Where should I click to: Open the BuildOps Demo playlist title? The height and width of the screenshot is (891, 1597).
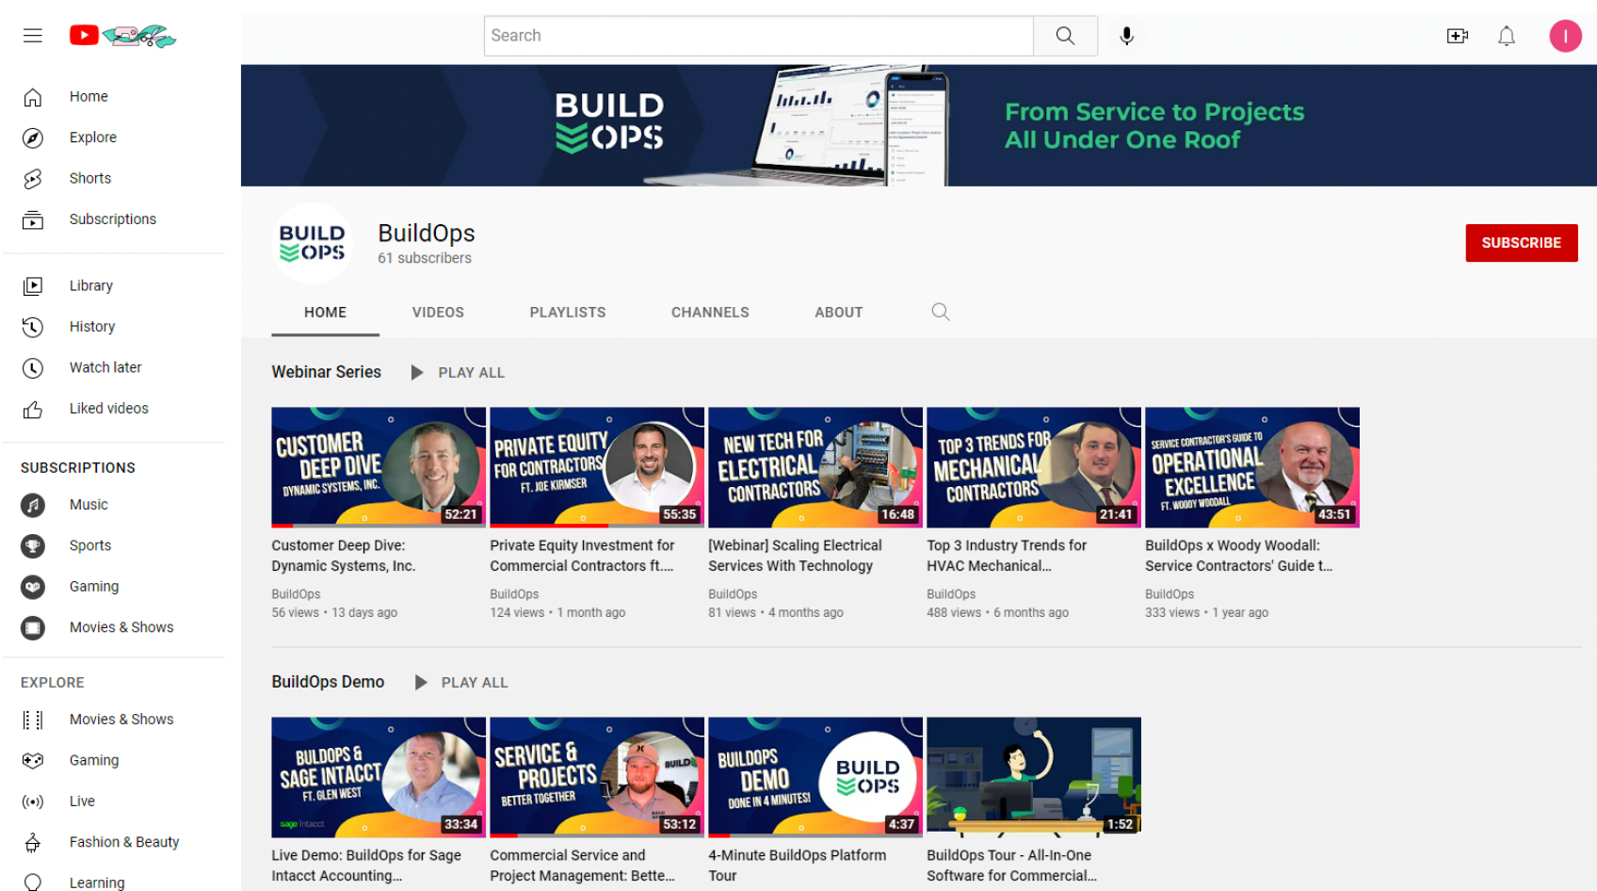tap(328, 682)
